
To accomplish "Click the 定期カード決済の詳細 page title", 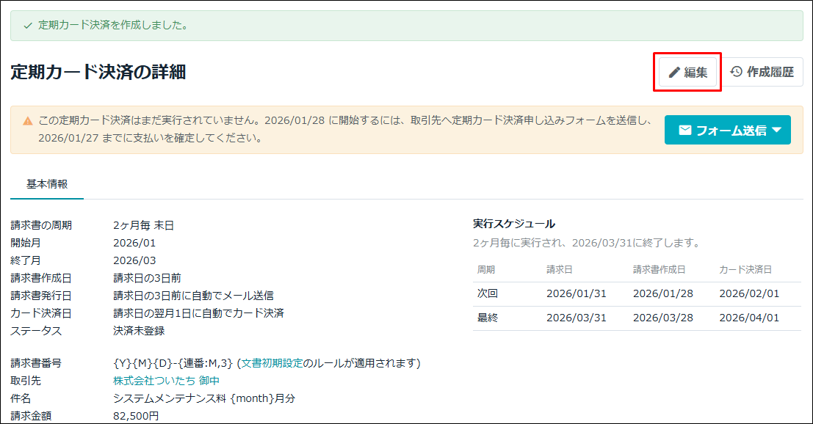I will pos(98,72).
